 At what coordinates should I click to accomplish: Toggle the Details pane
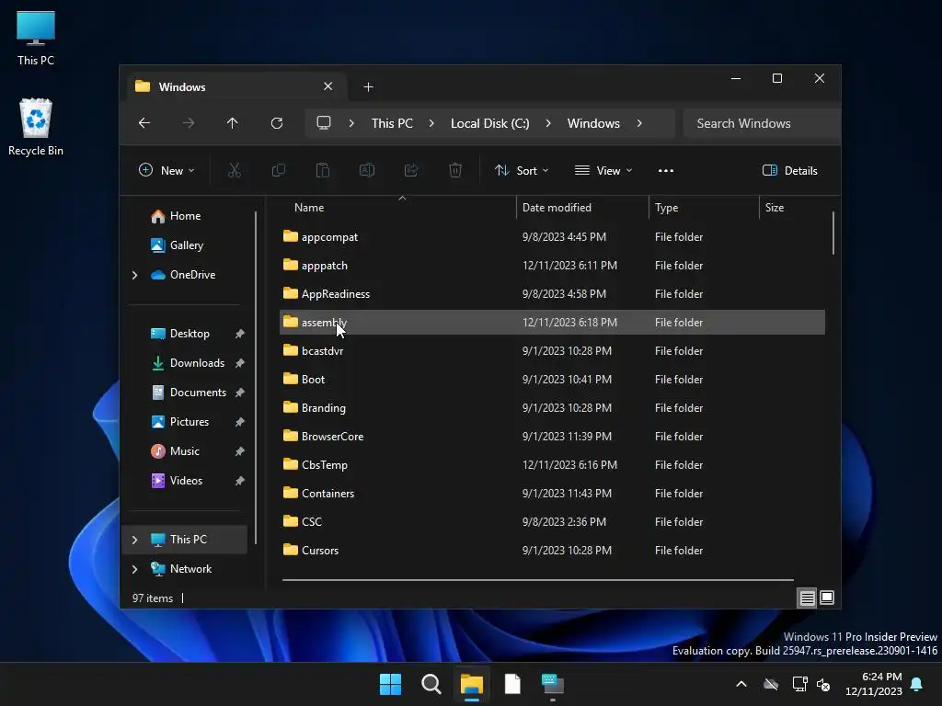pyautogui.click(x=789, y=170)
